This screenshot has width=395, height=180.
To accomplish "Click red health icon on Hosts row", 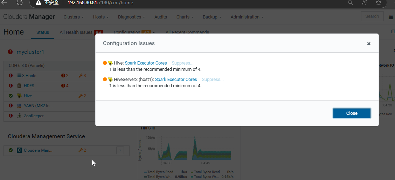I will coord(11,76).
